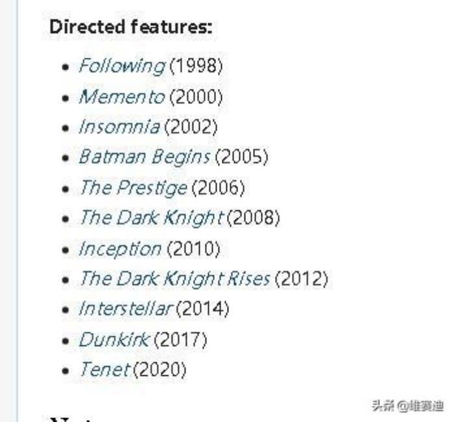Open the Insomnia film page
The image size is (454, 422).
[x=119, y=127]
